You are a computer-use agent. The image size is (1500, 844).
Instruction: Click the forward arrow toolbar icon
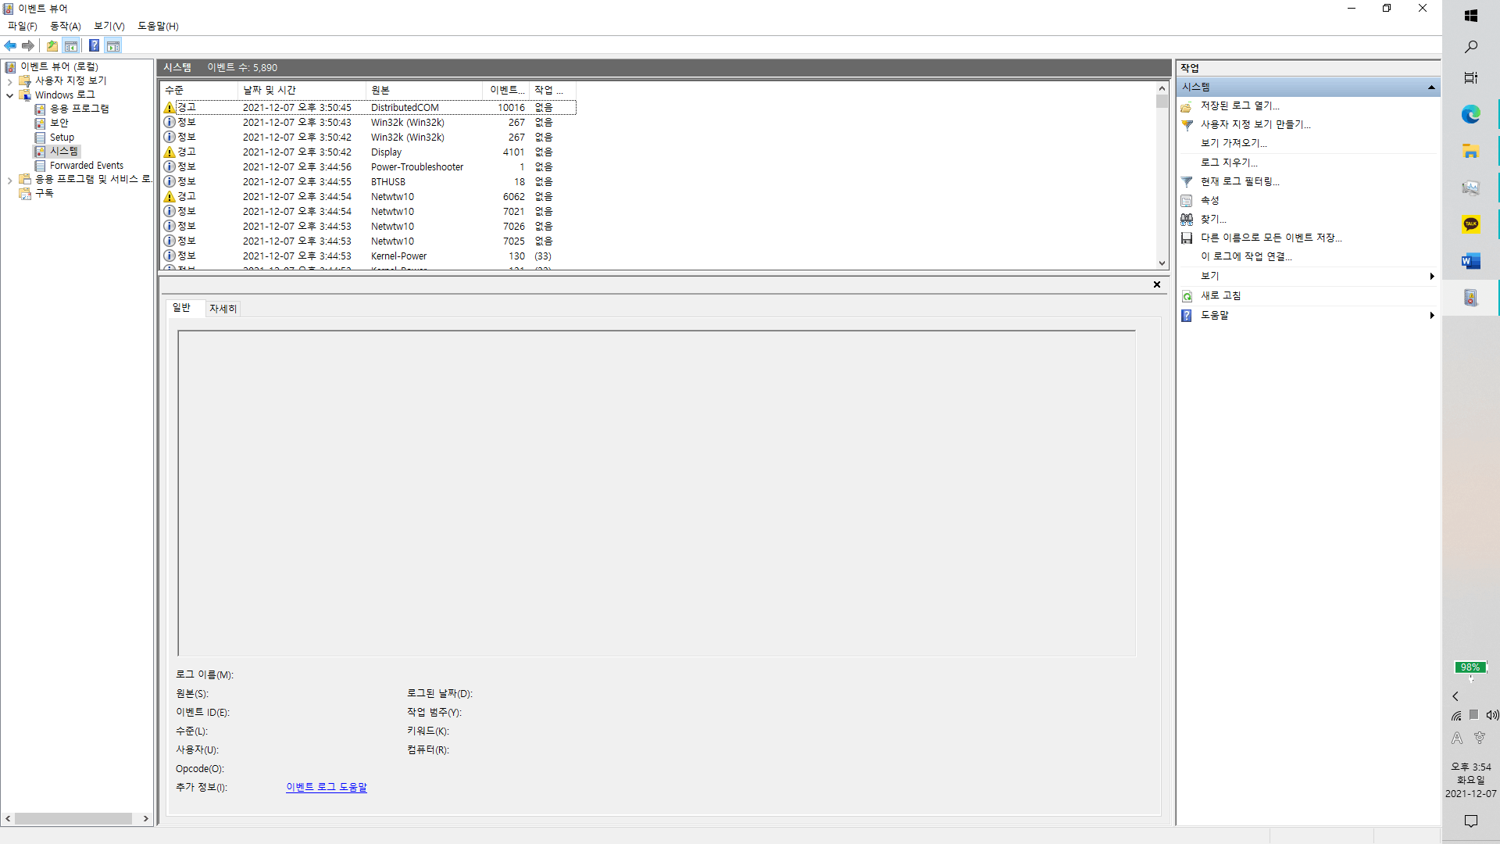click(x=28, y=45)
